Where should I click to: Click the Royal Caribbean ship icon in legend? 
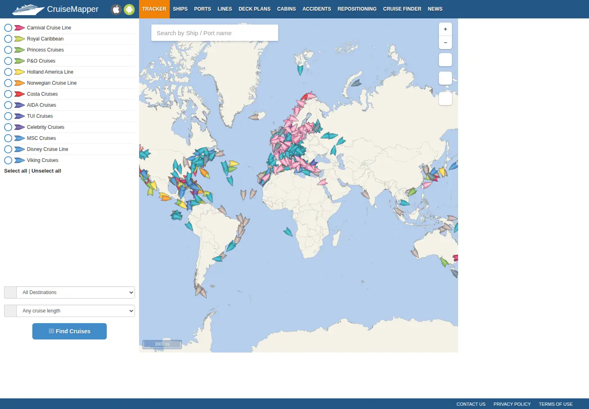tap(20, 39)
